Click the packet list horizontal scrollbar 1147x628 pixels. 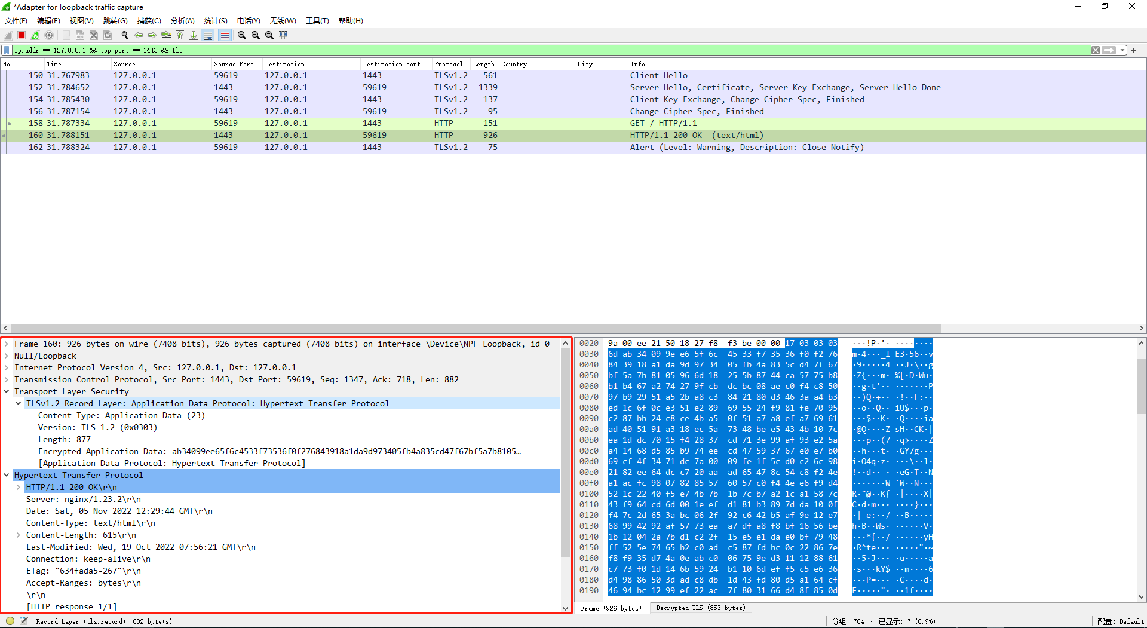pos(476,328)
